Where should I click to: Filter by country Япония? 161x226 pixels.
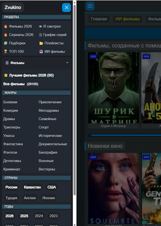49,198
